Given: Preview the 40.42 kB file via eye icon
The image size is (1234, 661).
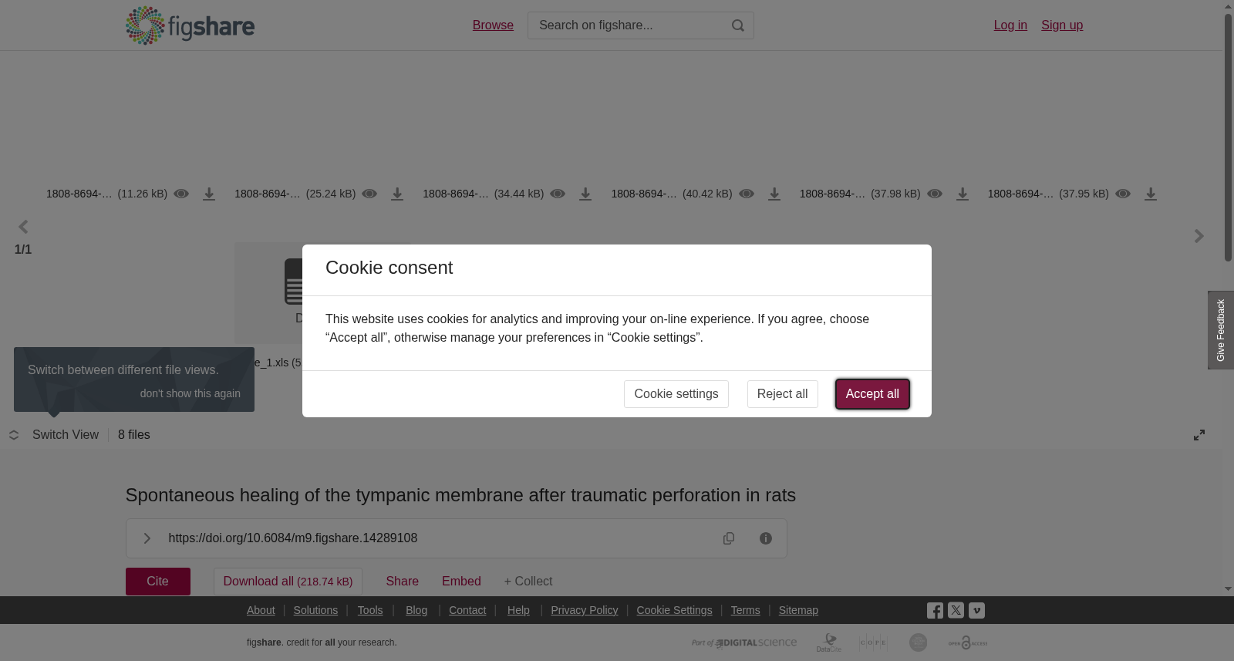Looking at the screenshot, I should pyautogui.click(x=747, y=194).
